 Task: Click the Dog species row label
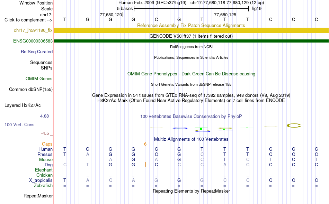pos(49,165)
